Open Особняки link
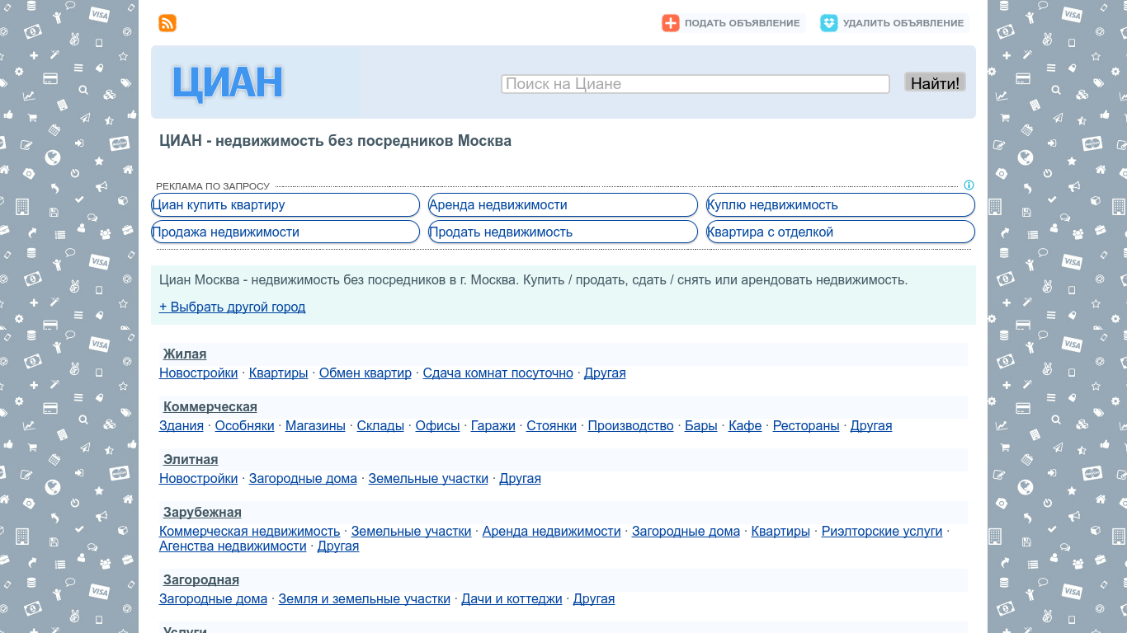 244,426
